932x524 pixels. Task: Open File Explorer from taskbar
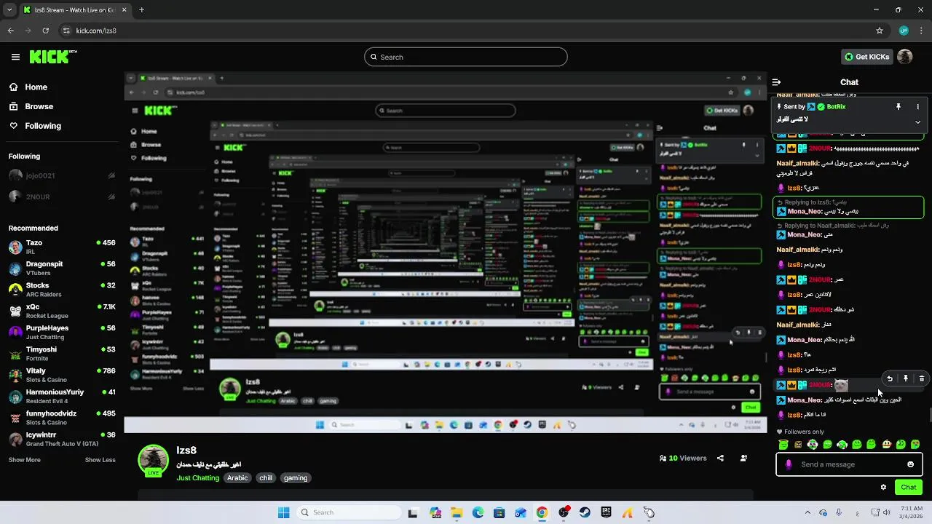(457, 512)
